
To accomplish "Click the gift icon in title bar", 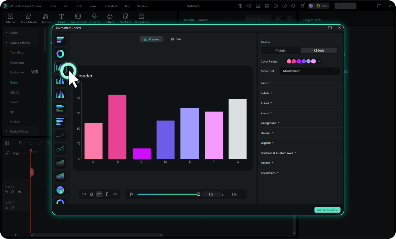I will (240, 6).
